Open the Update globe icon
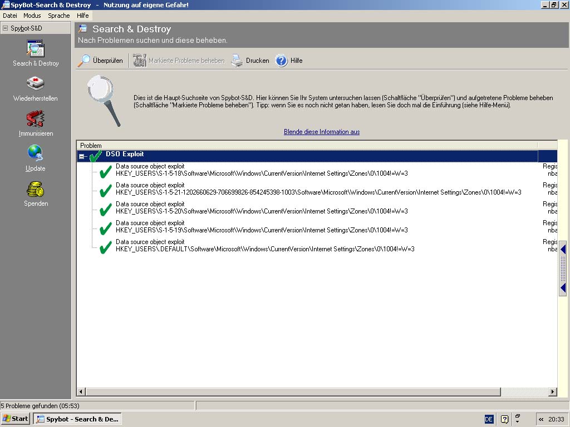570x427 pixels. [36, 153]
